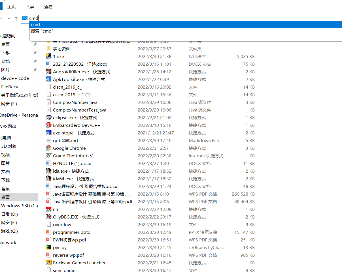Click the Markdown File type cell
The image size is (342, 272).
pos(204,140)
